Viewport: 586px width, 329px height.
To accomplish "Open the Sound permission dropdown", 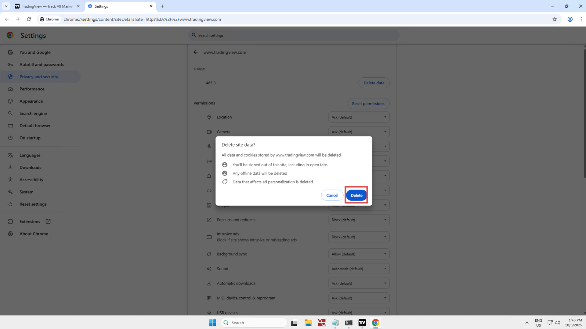I will [359, 269].
